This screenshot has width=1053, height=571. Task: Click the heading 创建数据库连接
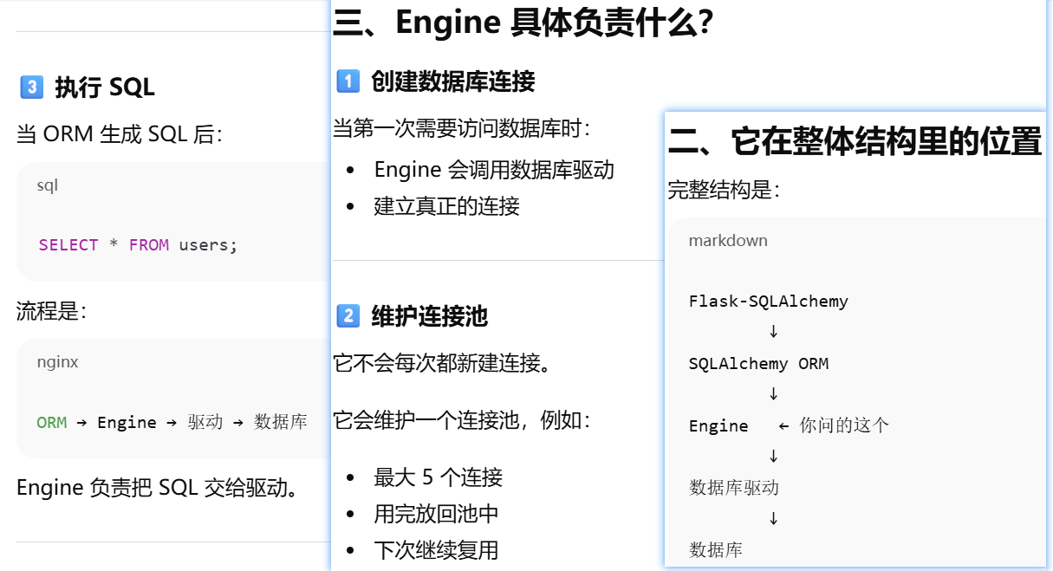click(453, 81)
